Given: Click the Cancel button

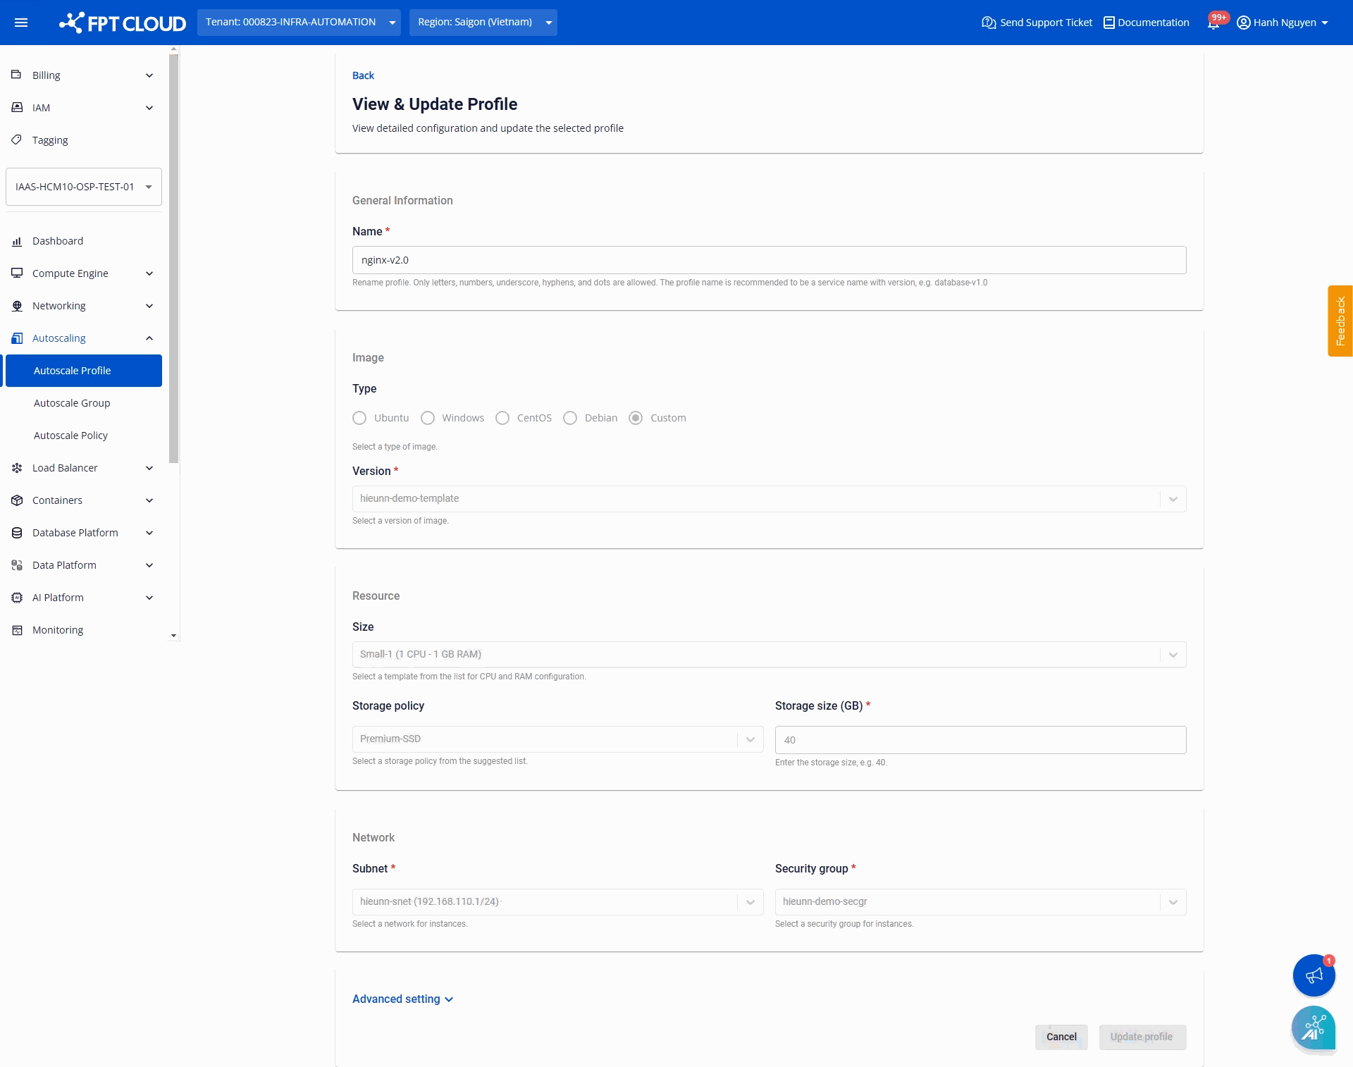Looking at the screenshot, I should pos(1061,1037).
